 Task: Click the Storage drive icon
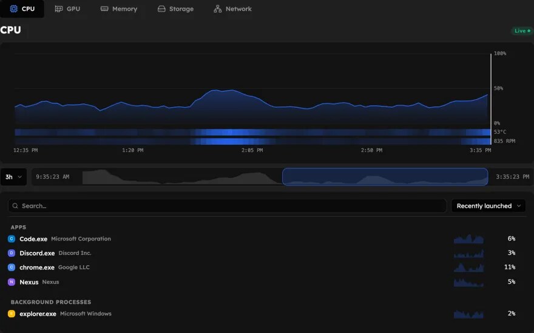(161, 9)
